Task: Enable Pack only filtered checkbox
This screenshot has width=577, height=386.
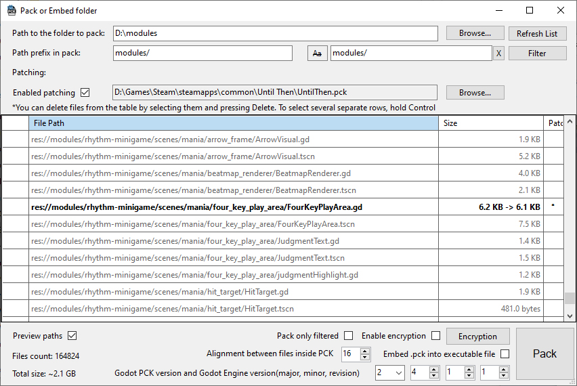Action: tap(348, 336)
